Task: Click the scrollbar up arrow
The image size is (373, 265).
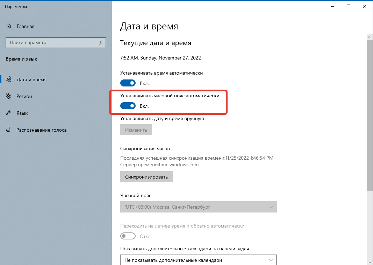Action: pyautogui.click(x=370, y=37)
